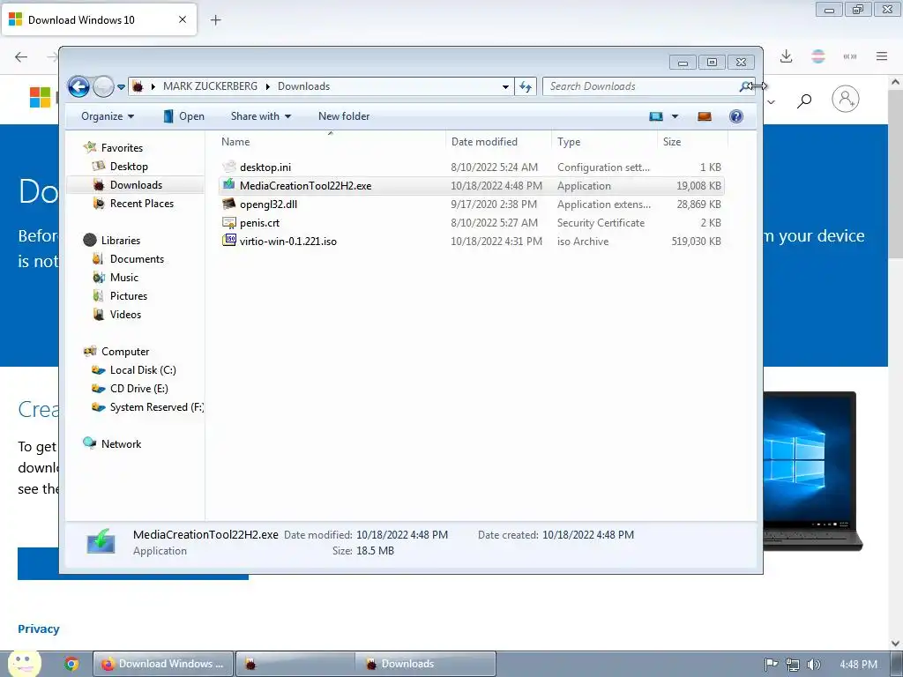Go back in the browser window
The image size is (903, 677).
pyautogui.click(x=21, y=56)
